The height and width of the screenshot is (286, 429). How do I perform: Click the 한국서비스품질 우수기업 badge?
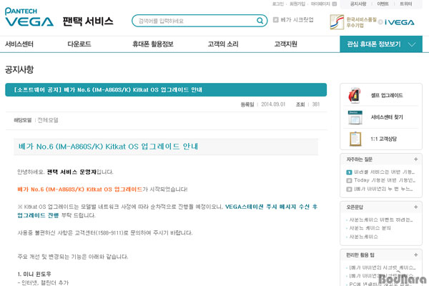pyautogui.click(x=353, y=22)
